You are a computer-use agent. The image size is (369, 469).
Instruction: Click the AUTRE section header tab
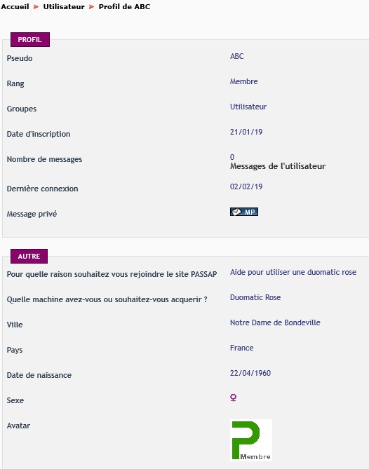tap(29, 256)
